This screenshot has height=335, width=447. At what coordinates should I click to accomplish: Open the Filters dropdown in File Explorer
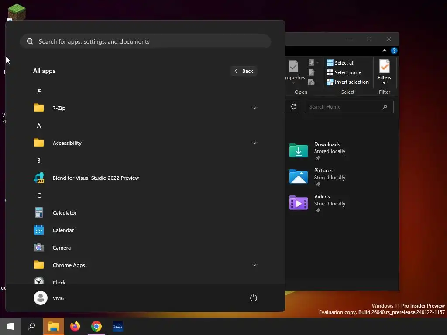coord(384,72)
